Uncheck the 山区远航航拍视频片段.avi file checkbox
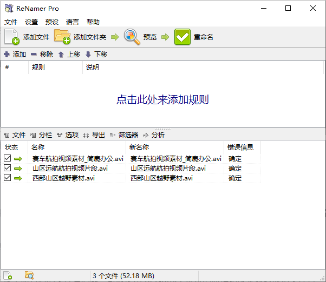Image resolution: width=326 pixels, height=282 pixels. click(x=7, y=168)
